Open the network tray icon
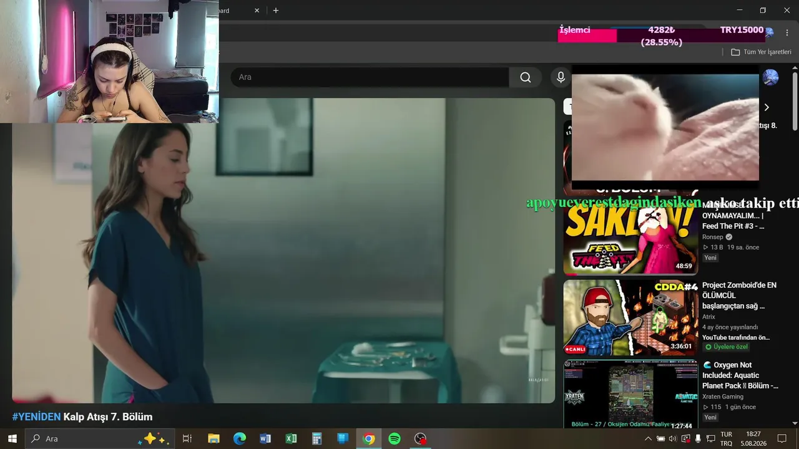 point(710,439)
